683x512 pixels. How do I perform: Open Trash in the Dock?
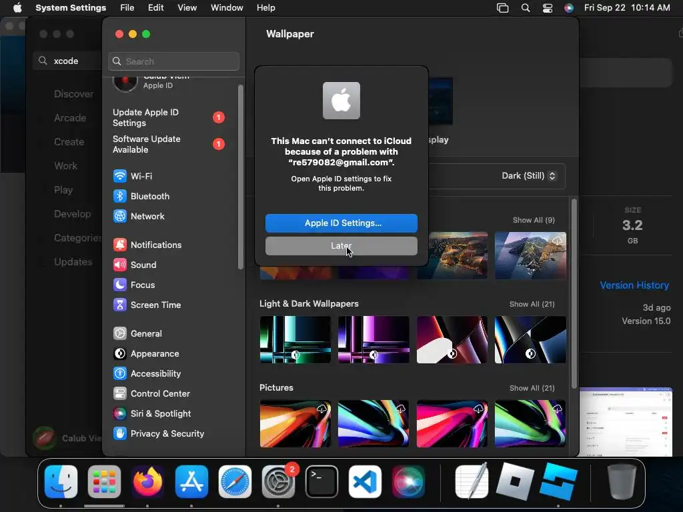622,481
